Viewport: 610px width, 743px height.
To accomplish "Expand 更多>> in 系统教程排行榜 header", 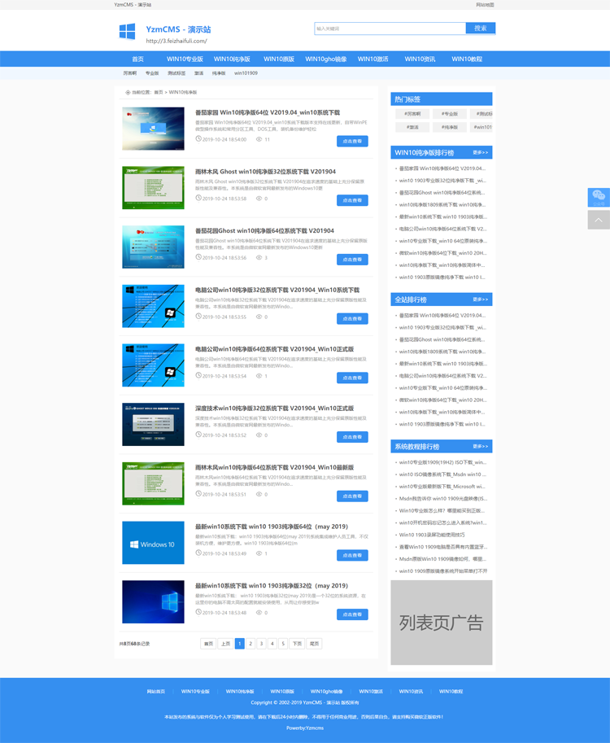I will coord(480,446).
